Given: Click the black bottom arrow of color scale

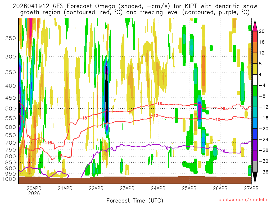Looking at the screenshot, I should 255,177.
